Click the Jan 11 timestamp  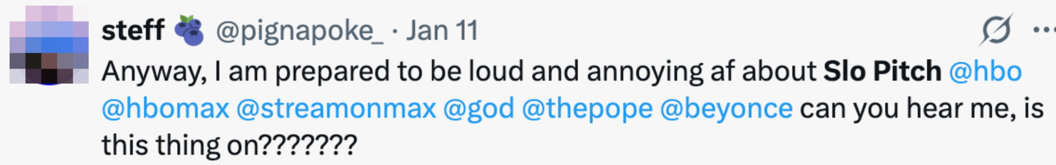442,30
